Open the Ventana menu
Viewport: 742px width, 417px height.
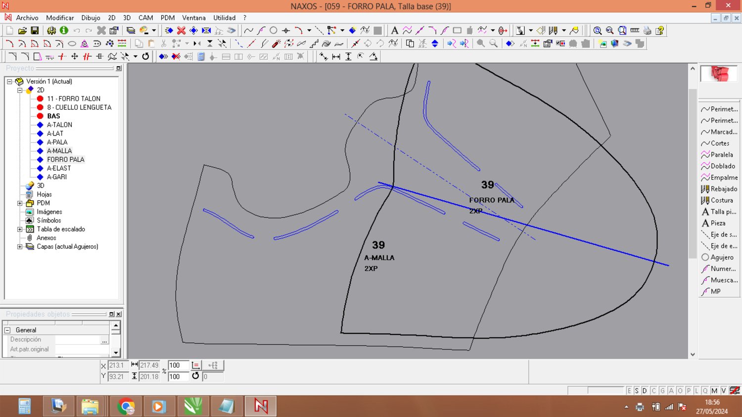pos(194,18)
